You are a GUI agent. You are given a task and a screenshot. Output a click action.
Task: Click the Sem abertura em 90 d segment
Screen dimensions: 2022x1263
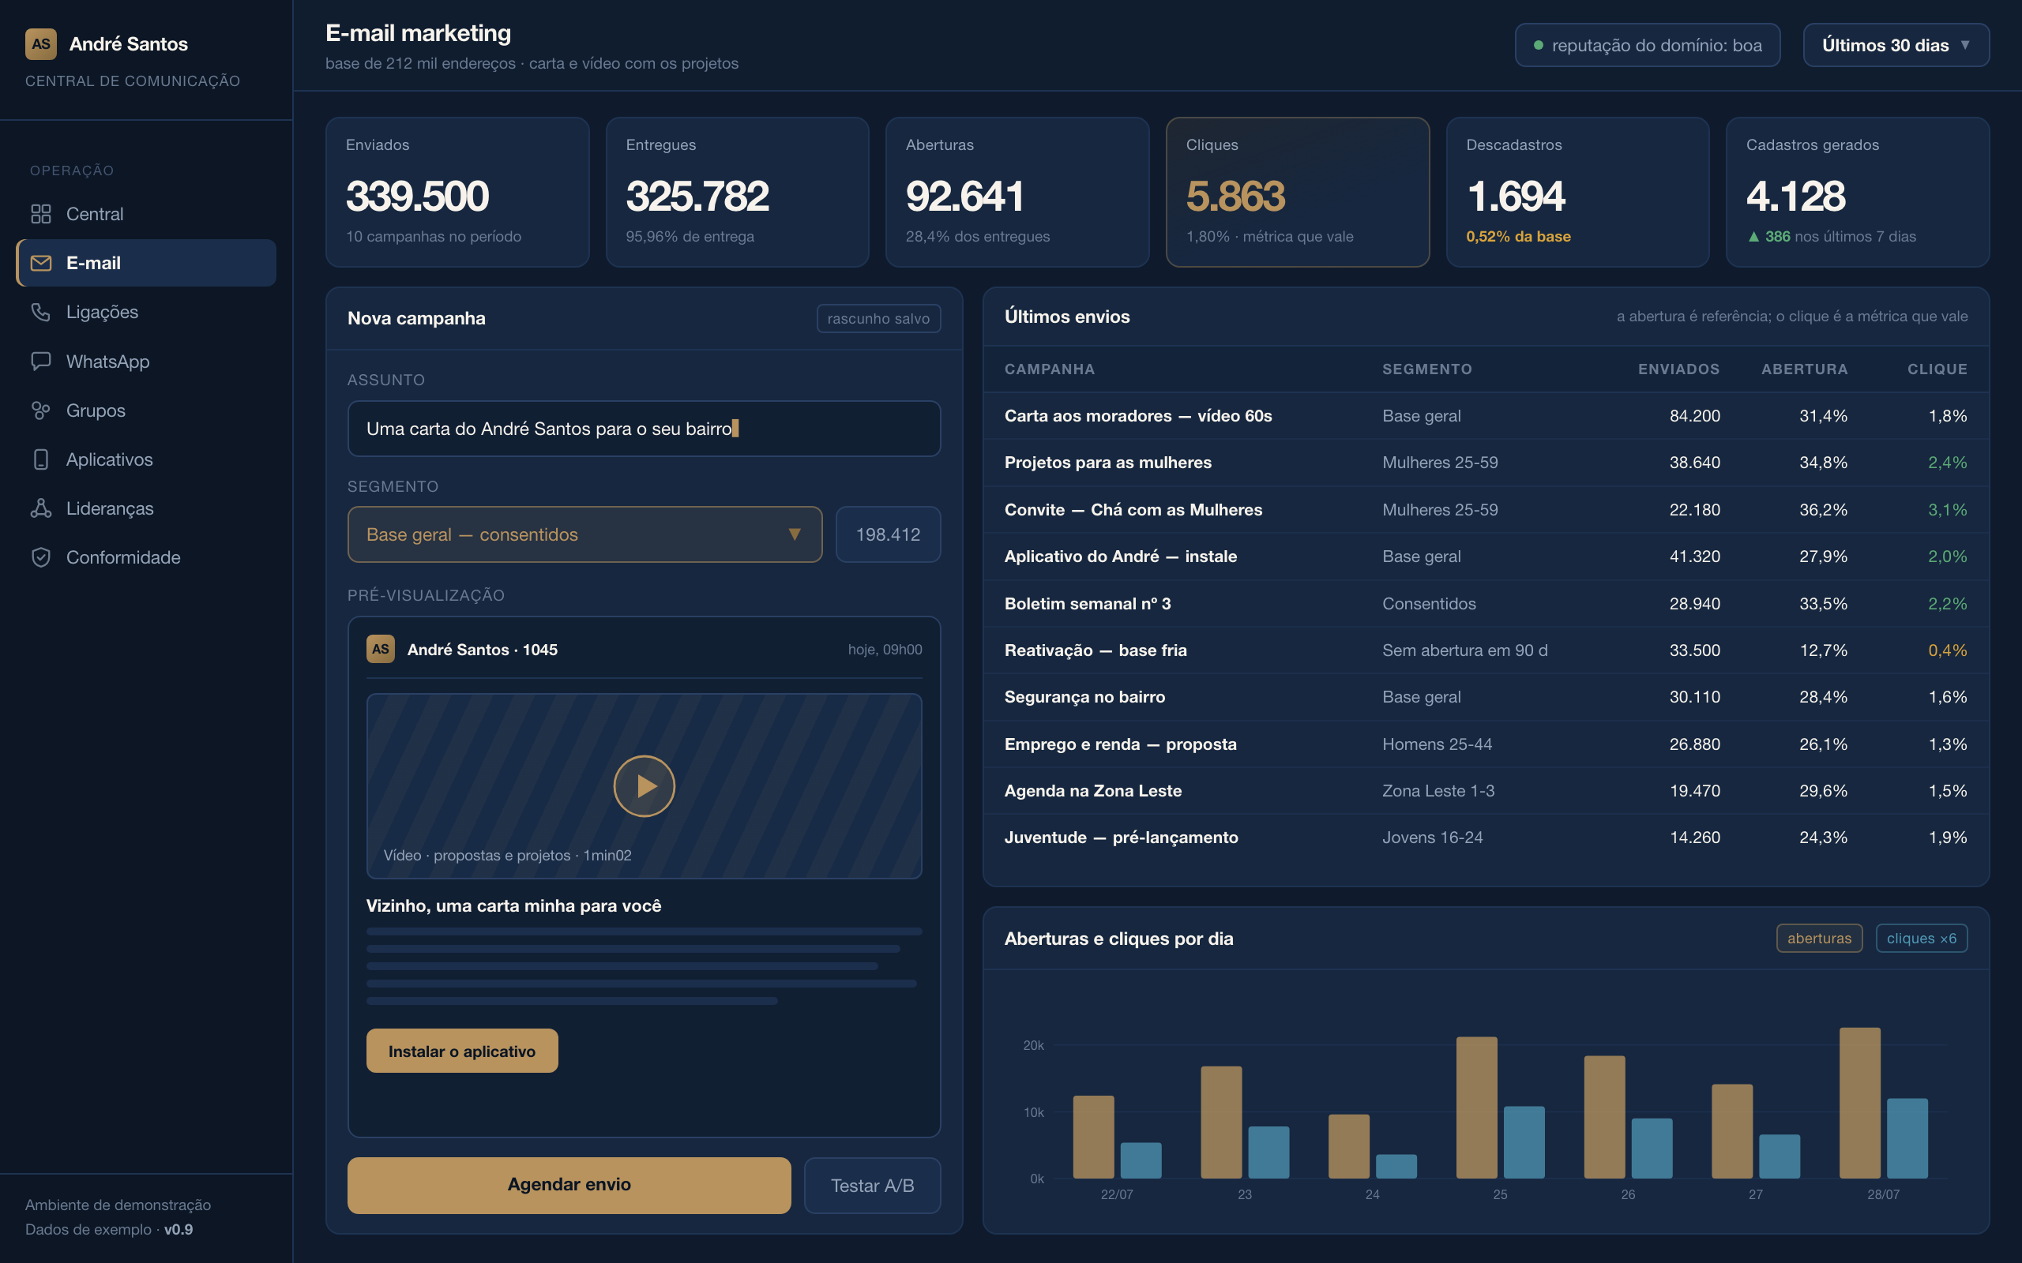(1464, 650)
